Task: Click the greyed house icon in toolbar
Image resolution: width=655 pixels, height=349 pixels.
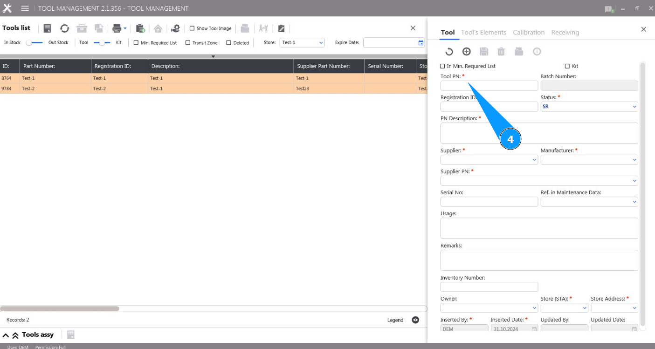Action: [x=158, y=28]
